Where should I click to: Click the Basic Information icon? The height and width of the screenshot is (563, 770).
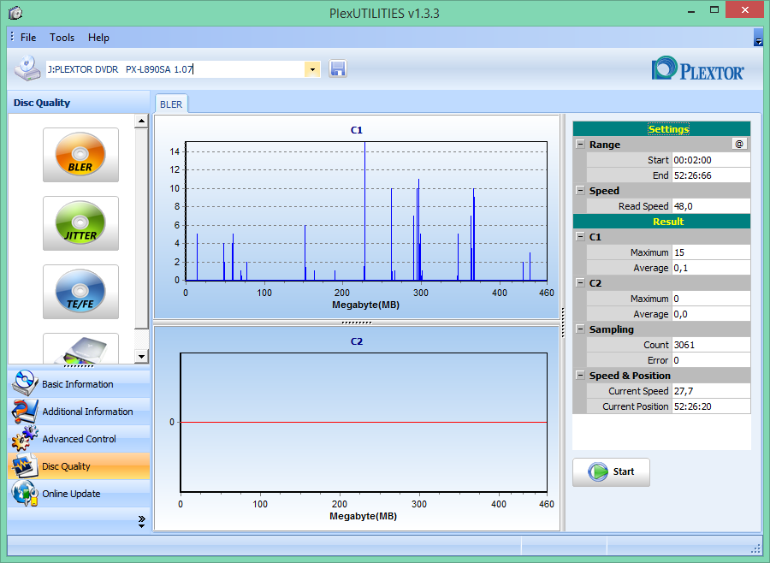point(24,383)
